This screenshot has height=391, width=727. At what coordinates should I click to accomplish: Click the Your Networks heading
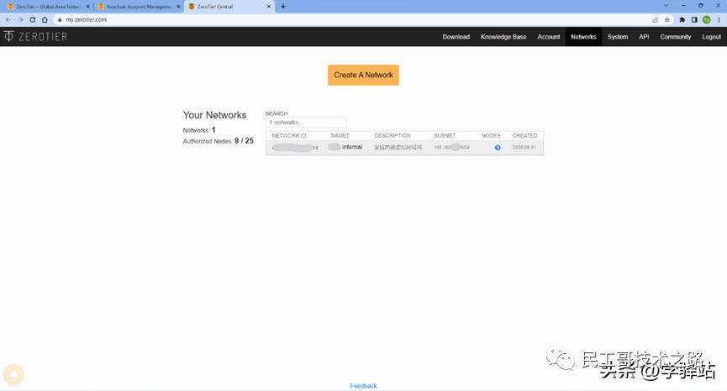click(214, 115)
